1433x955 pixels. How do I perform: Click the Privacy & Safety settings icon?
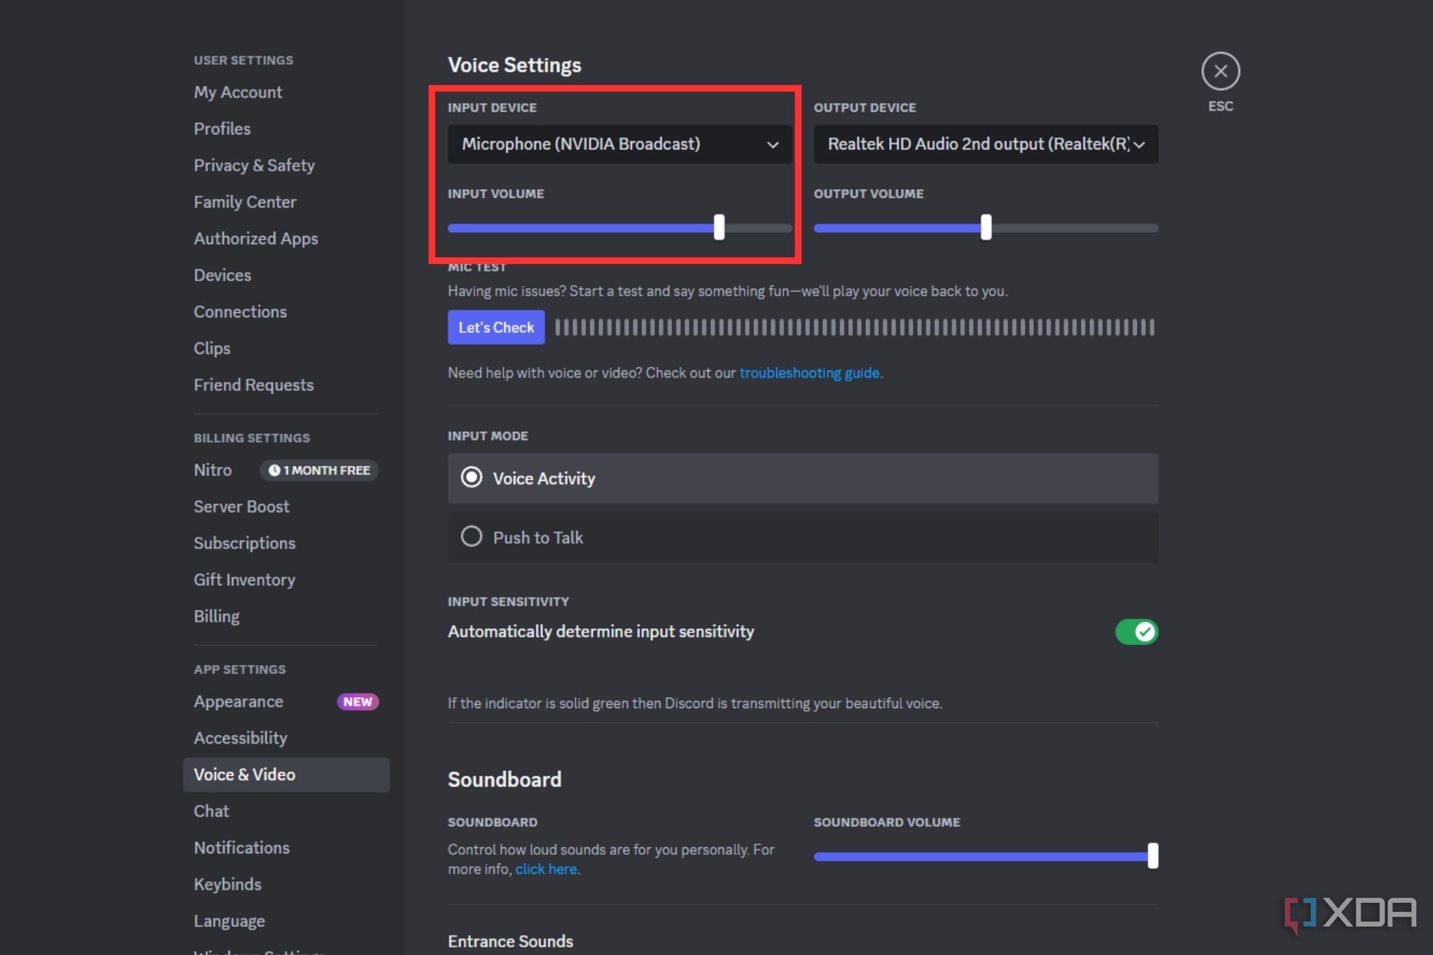(252, 165)
